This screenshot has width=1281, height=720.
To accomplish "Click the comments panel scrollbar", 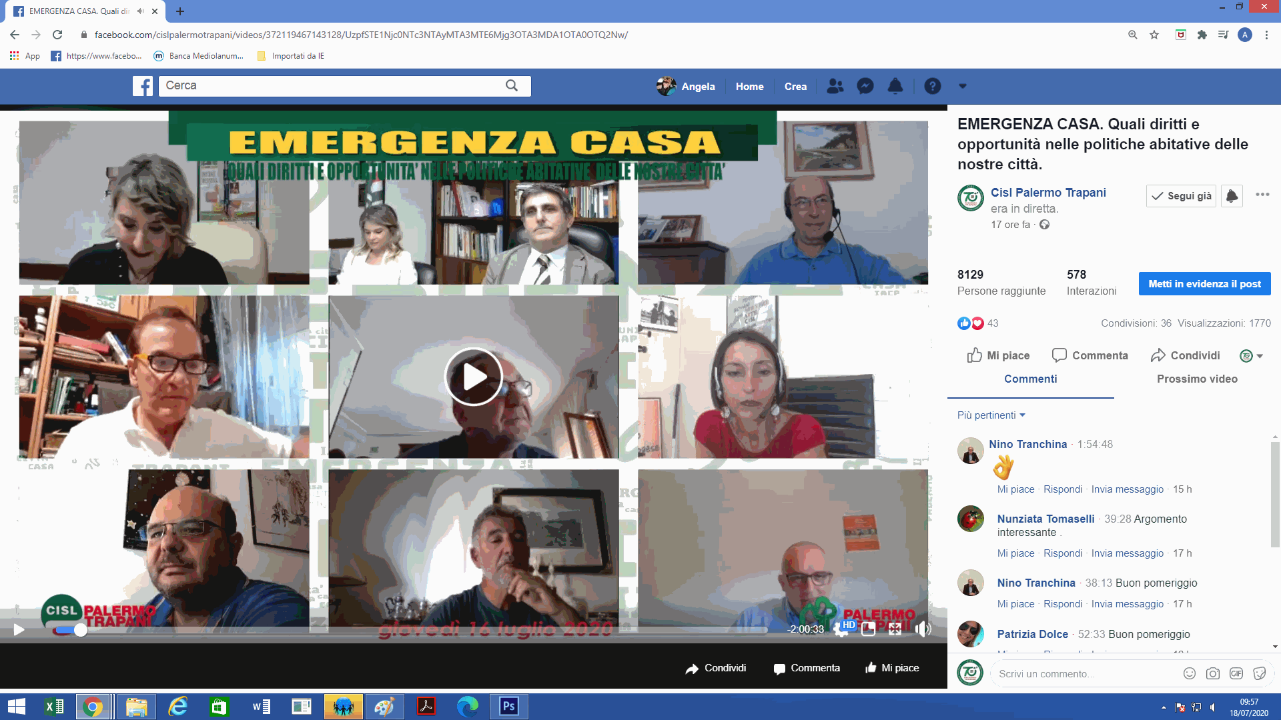I will point(1275,494).
